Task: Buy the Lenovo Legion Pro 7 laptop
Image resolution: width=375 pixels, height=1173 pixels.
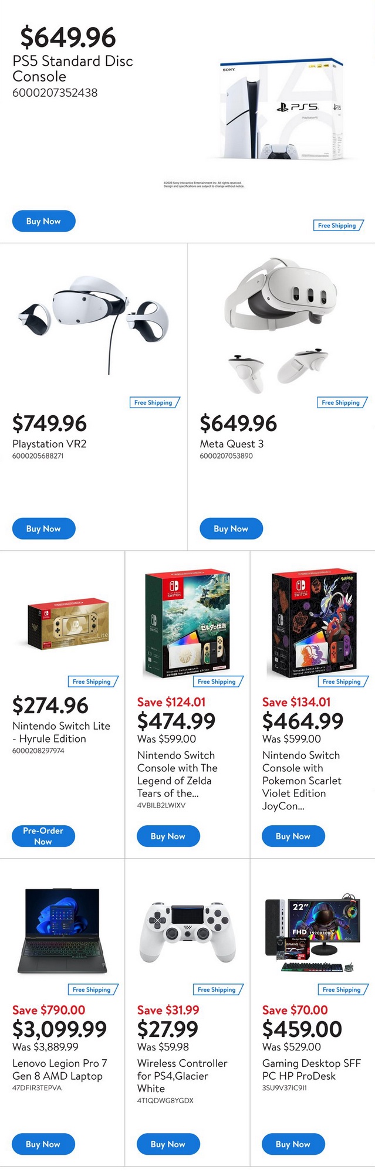Action: pos(43,1144)
